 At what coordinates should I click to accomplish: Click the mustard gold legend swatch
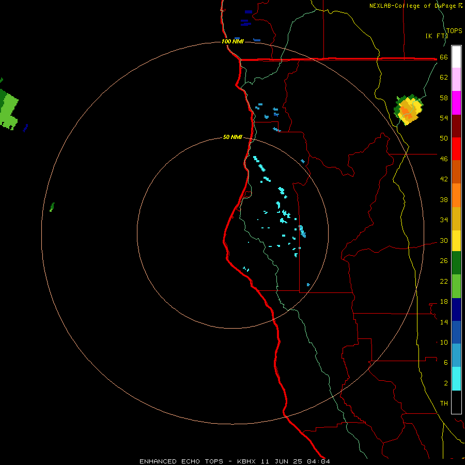pyautogui.click(x=456, y=219)
